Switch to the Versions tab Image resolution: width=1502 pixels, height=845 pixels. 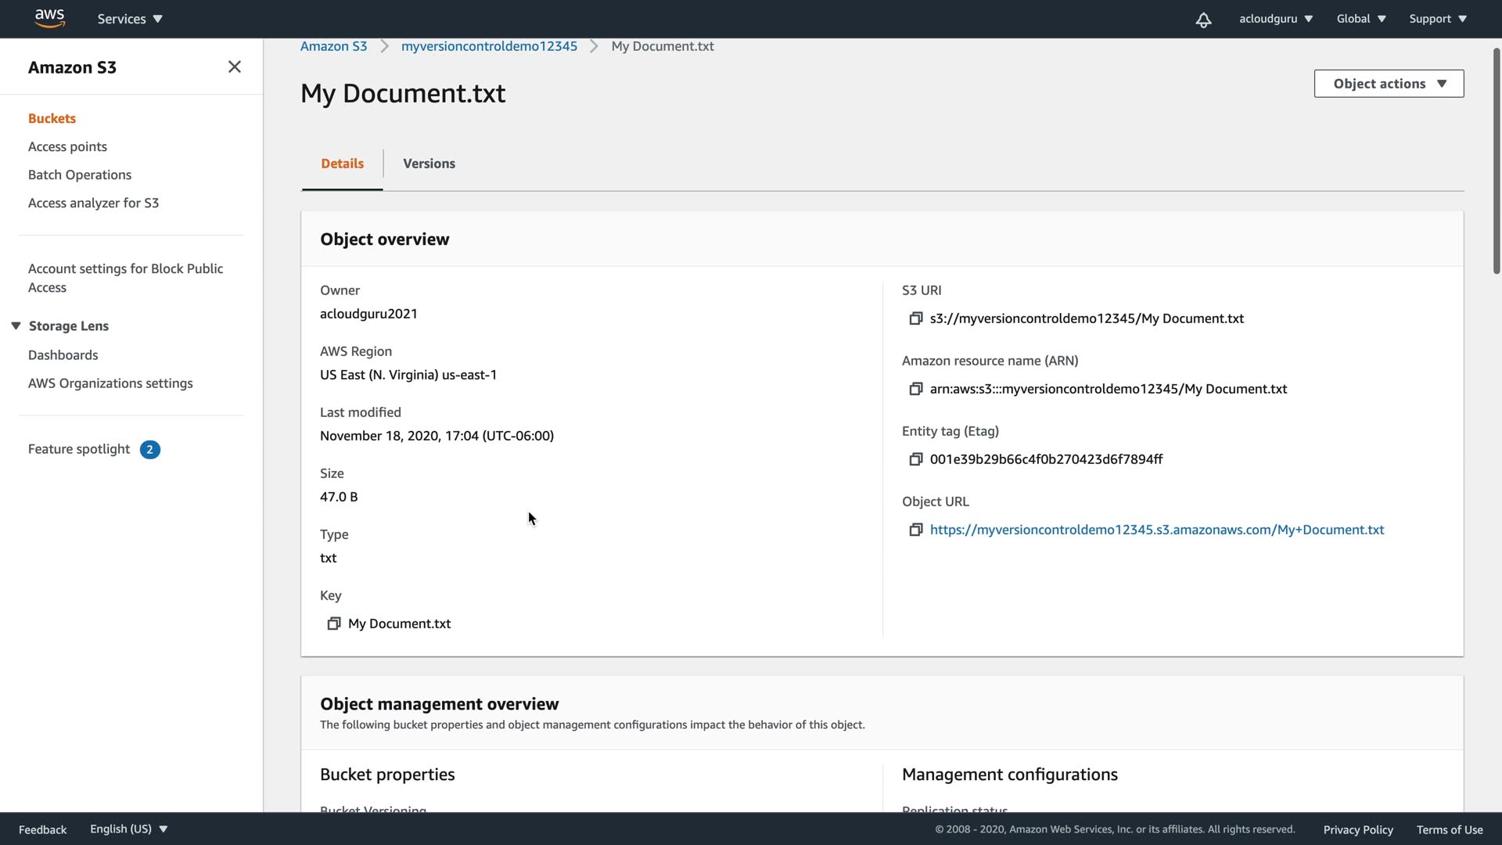(429, 164)
